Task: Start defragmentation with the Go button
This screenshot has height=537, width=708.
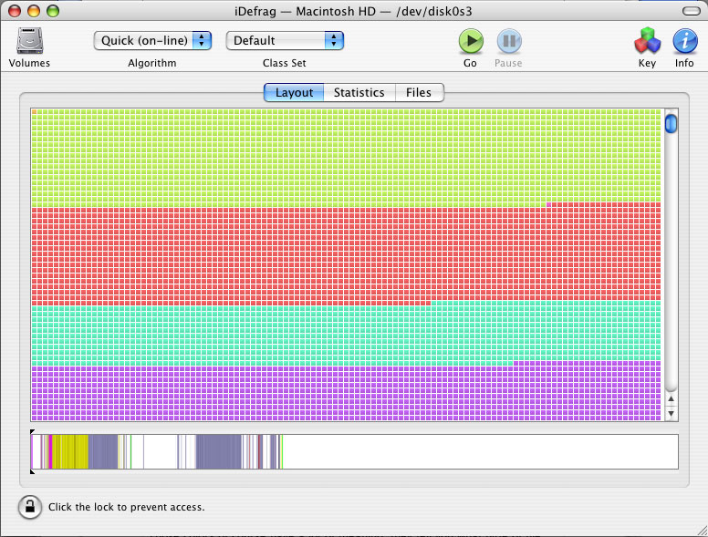Action: (471, 41)
